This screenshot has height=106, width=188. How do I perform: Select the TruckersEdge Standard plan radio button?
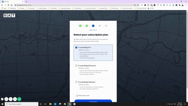pyautogui.click(x=76, y=82)
